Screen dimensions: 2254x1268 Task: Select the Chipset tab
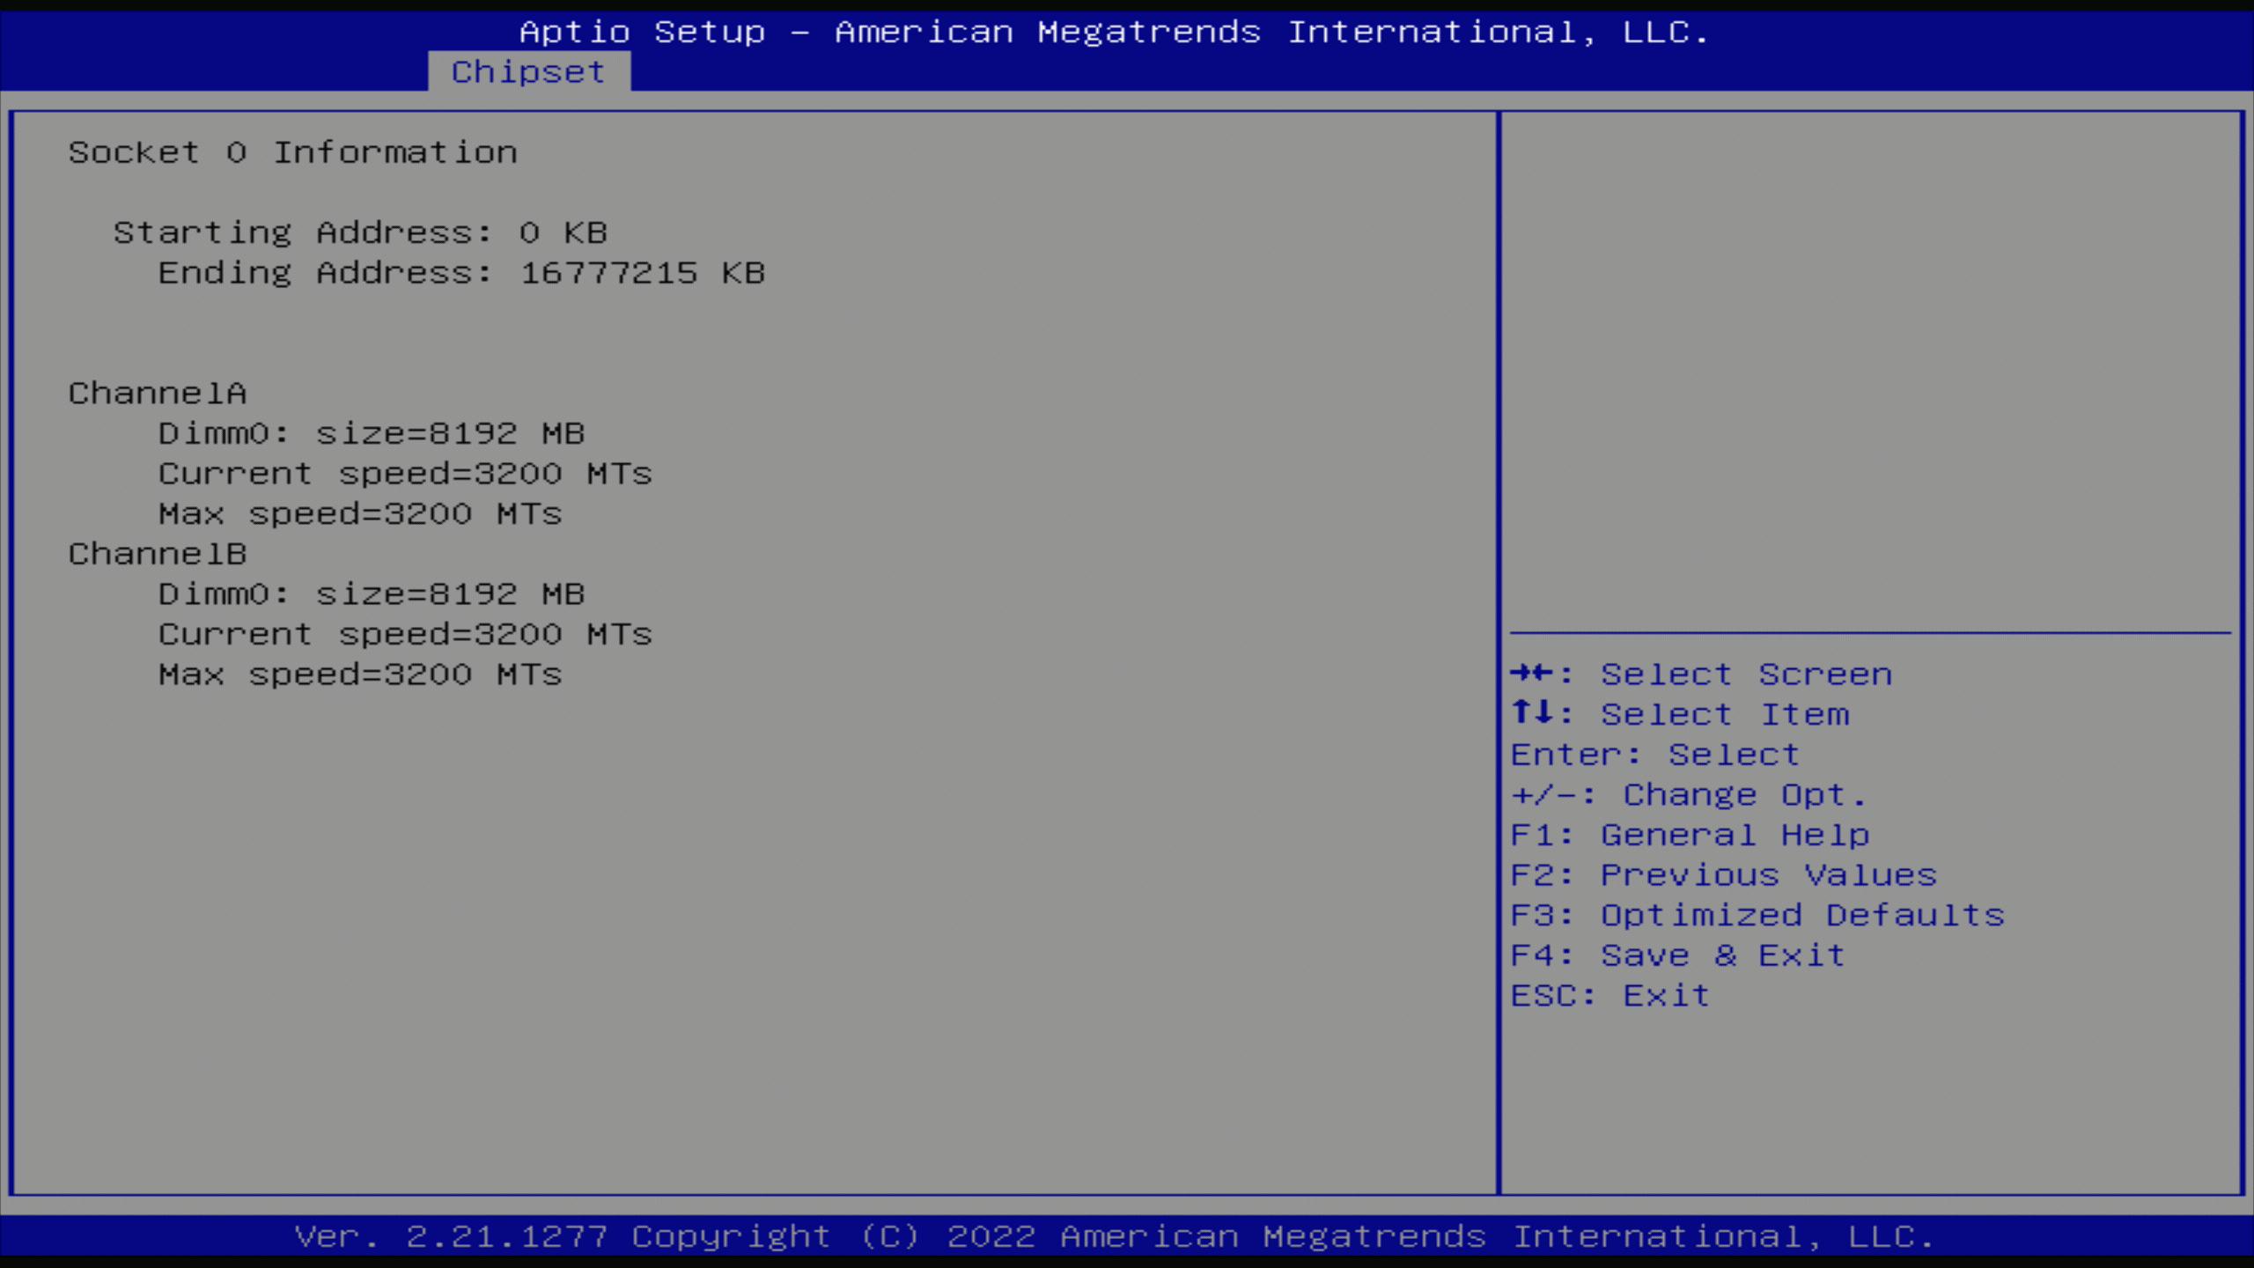pyautogui.click(x=528, y=71)
